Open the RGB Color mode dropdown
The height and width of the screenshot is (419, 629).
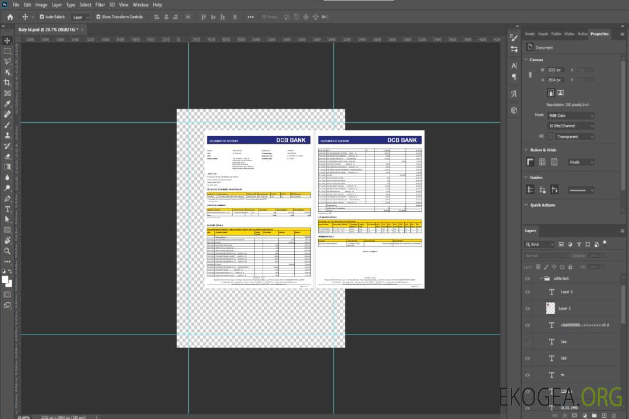tap(570, 115)
